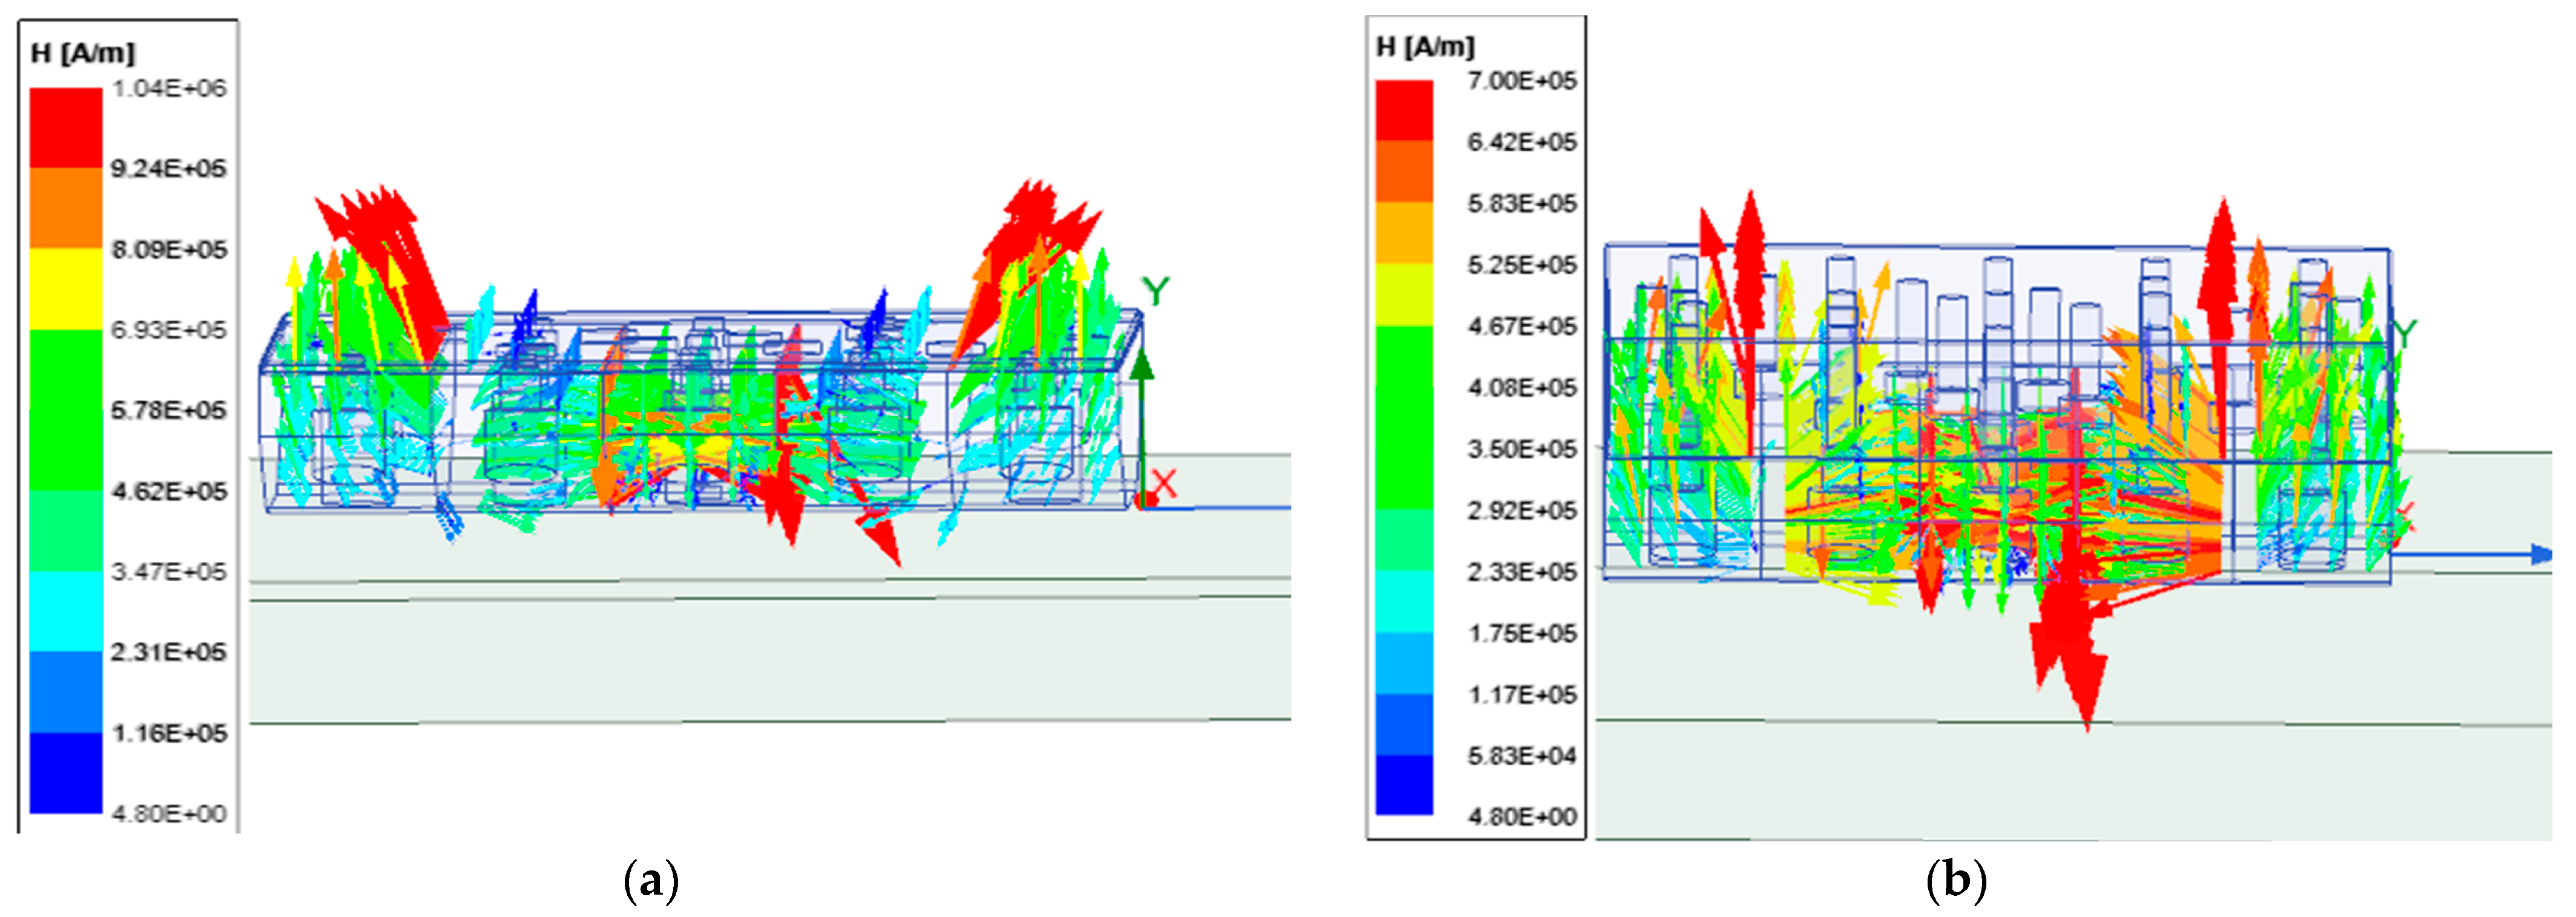Click the green Y axis label in plot (a)
Viewport: 2576px width, 917px height.
1155,292
